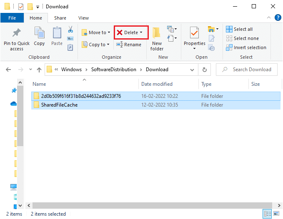Switch to Large icons view in status bar
Image resolution: width=283 pixels, height=219 pixels.
[276, 214]
